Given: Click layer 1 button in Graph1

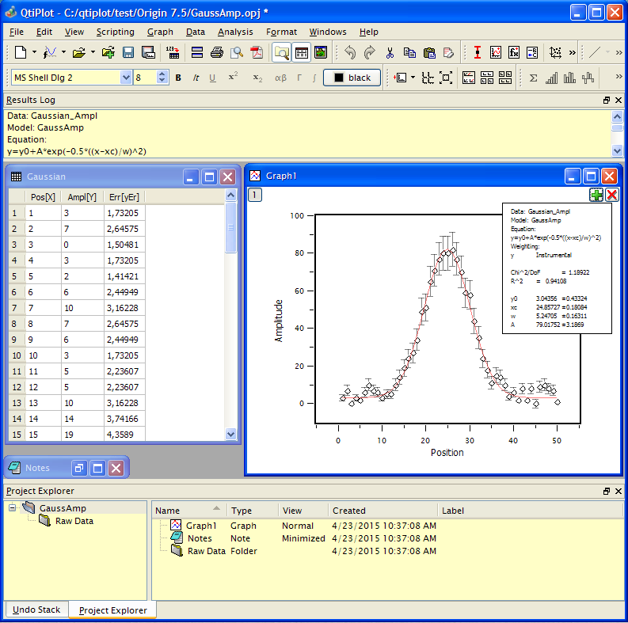Looking at the screenshot, I should pyautogui.click(x=254, y=195).
